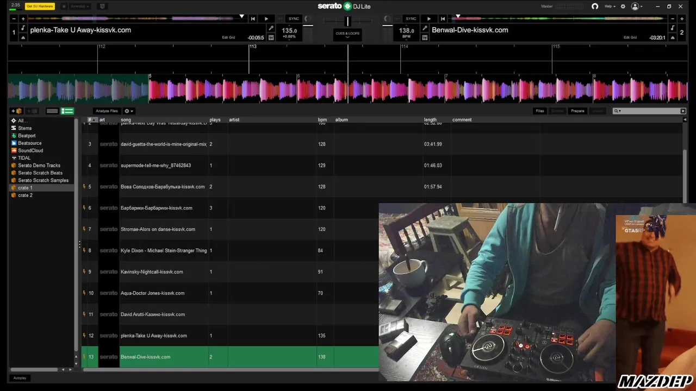Open library gear options dropdown
The image size is (696, 391).
click(x=129, y=111)
